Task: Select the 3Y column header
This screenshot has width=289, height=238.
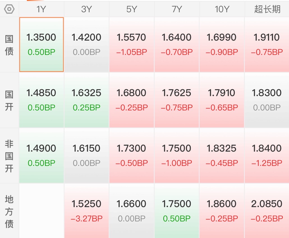Action: [86, 9]
